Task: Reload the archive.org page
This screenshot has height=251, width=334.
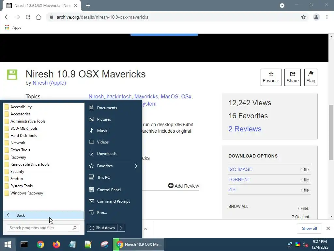Action: tap(28, 17)
